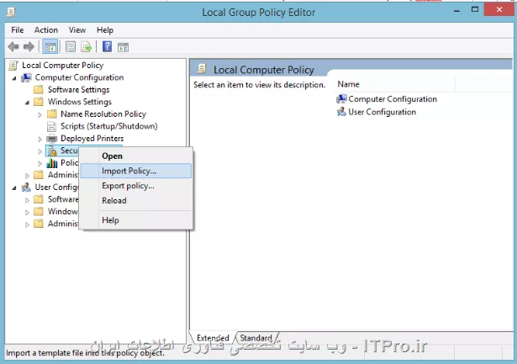Open the Help menu in menu bar
This screenshot has width=517, height=364.
pos(105,30)
